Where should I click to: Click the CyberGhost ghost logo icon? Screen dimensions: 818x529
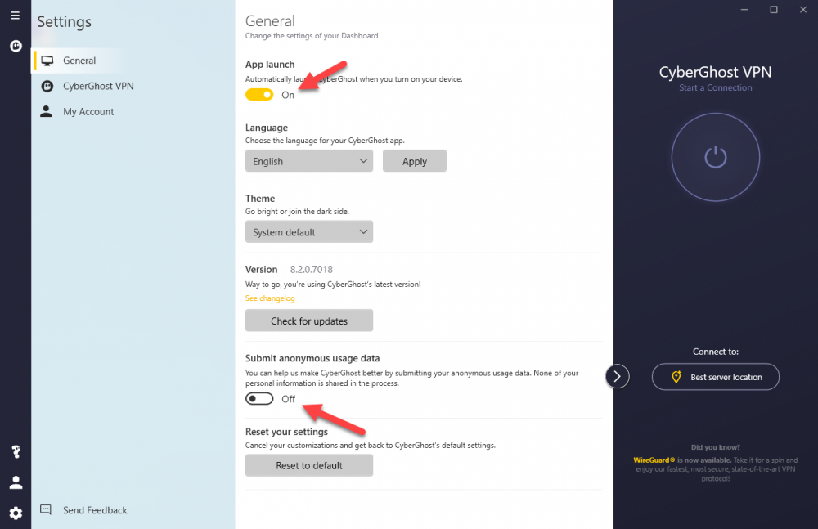coord(15,47)
